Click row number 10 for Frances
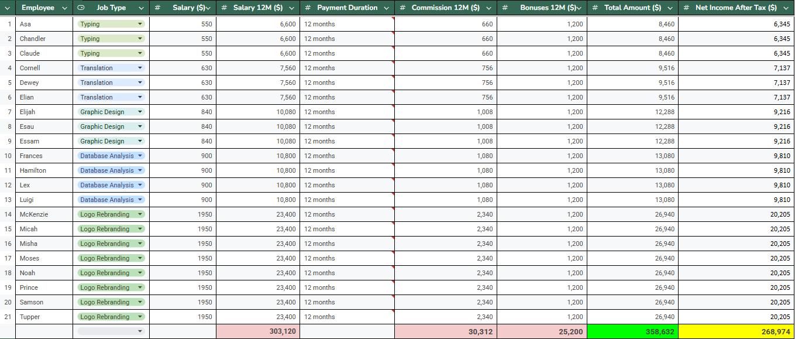This screenshot has width=795, height=339. pos(8,156)
